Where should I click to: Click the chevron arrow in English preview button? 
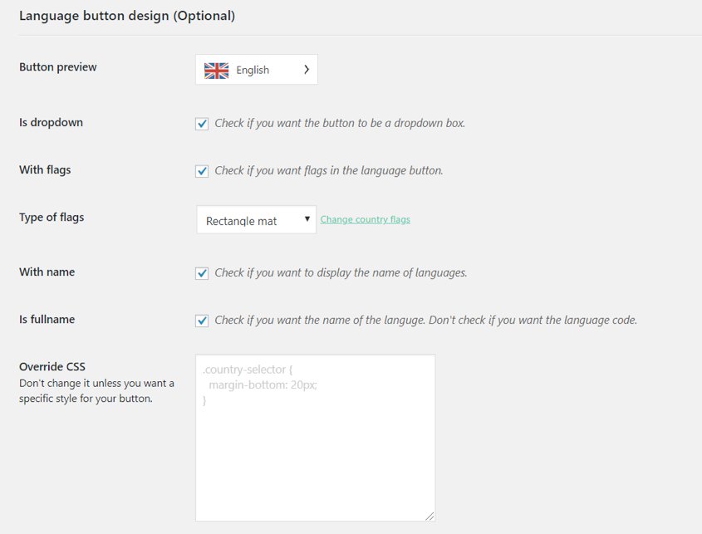(x=307, y=70)
